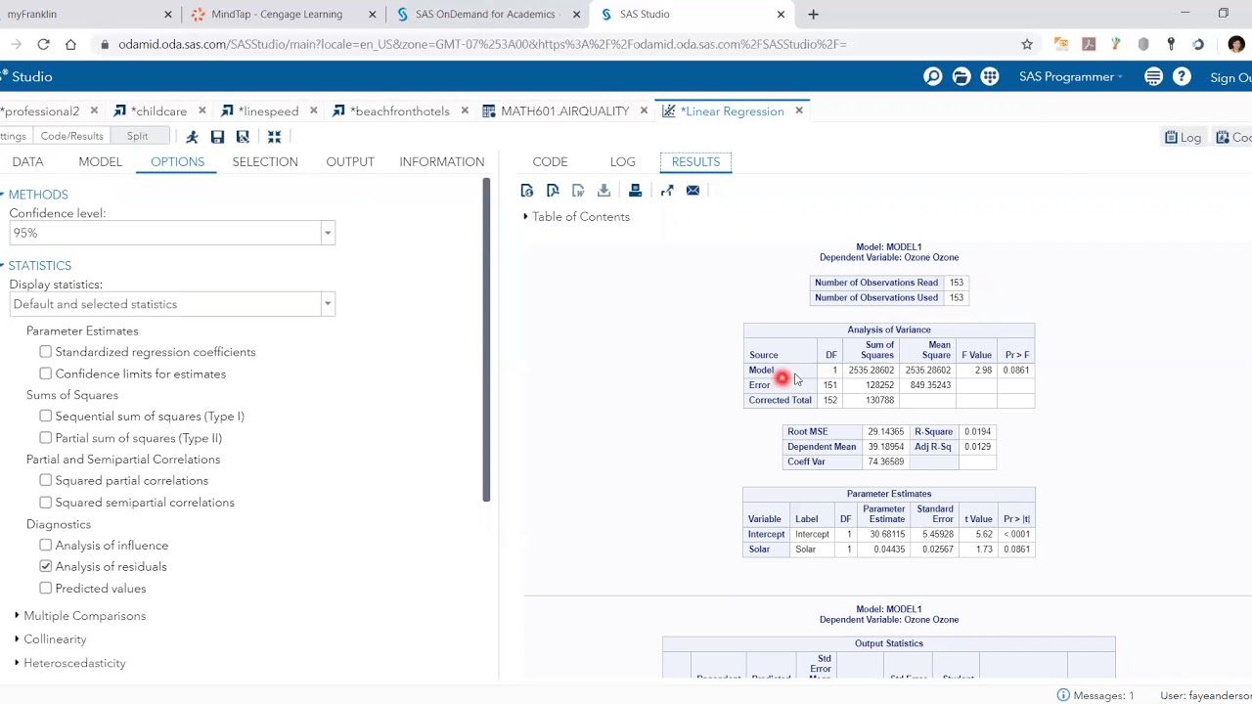Open the SAS Studio search icon in the header
Viewport: 1252px width, 704px height.
pos(933,76)
